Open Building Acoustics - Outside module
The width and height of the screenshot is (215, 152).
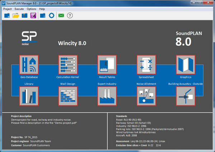tap(186, 96)
